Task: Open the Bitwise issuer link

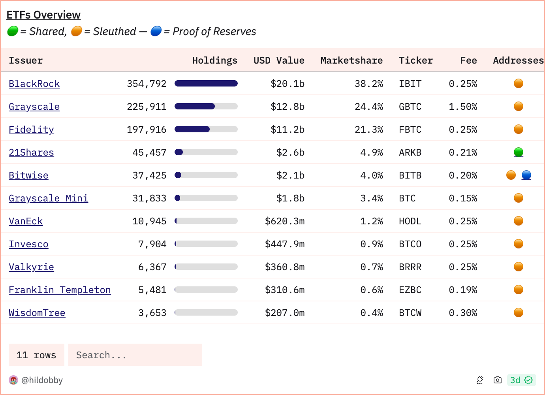Action: click(28, 175)
